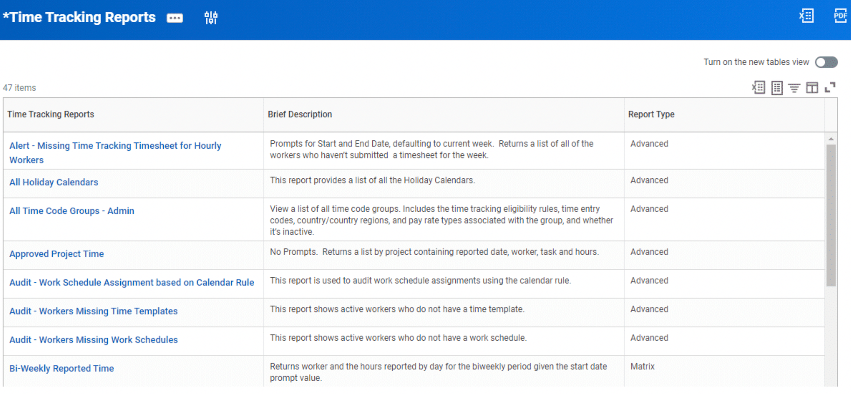This screenshot has height=394, width=851.
Task: Open Audit - Workers Missing Time Templates report
Action: [93, 311]
